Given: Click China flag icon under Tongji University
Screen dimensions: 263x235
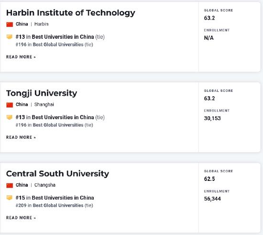Looking at the screenshot, I should 10,105.
